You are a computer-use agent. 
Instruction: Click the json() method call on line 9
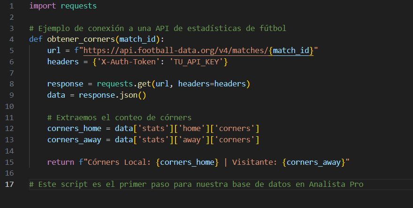pos(133,95)
